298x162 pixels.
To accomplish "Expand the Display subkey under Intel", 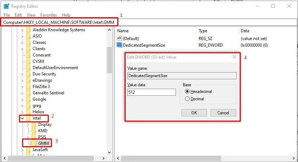I will tap(28, 124).
